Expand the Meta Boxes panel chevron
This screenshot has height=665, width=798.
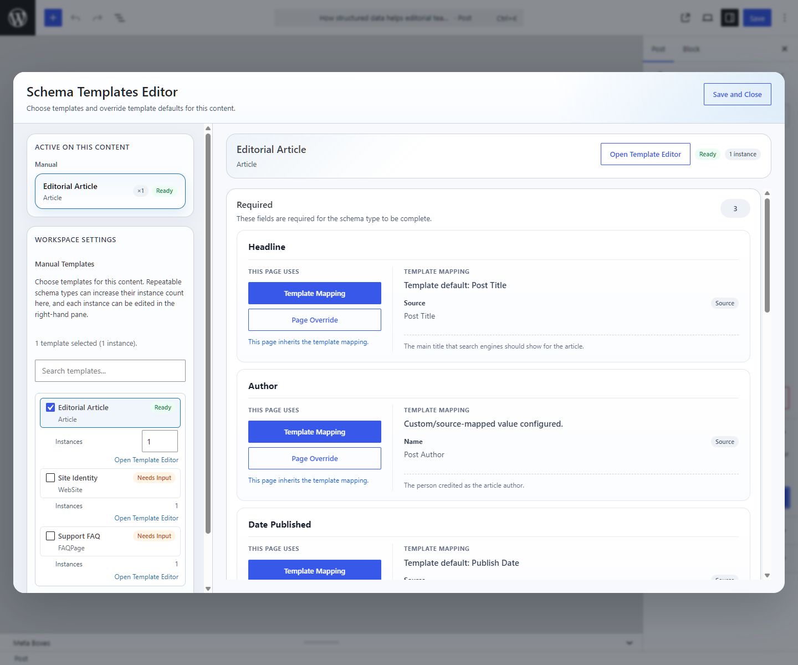coord(630,643)
